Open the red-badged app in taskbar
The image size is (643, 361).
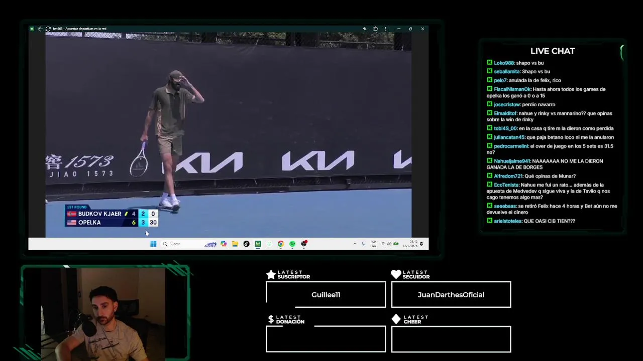point(304,244)
